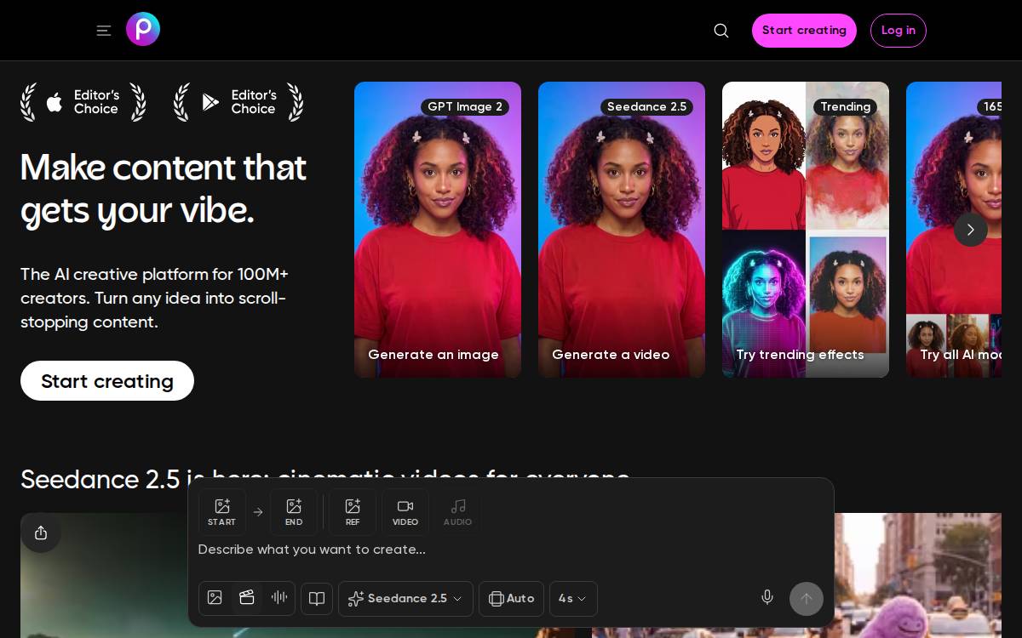Click the send arrow submit button
Image resolution: width=1022 pixels, height=638 pixels.
click(807, 599)
